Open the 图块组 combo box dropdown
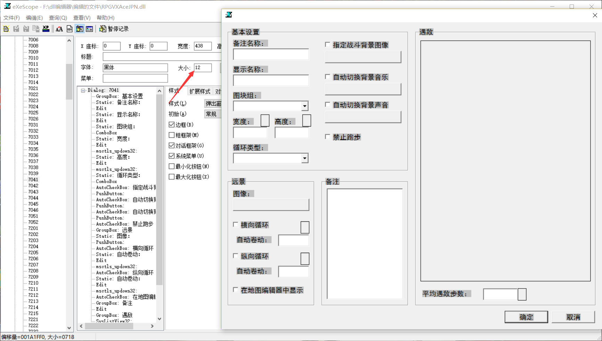Screen dimensions: 602x341 click(x=304, y=106)
